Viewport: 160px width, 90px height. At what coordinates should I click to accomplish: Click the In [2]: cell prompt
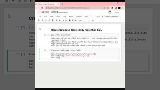click(x=47, y=35)
